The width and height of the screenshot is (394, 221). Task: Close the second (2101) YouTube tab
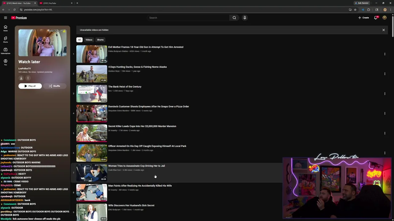72,3
